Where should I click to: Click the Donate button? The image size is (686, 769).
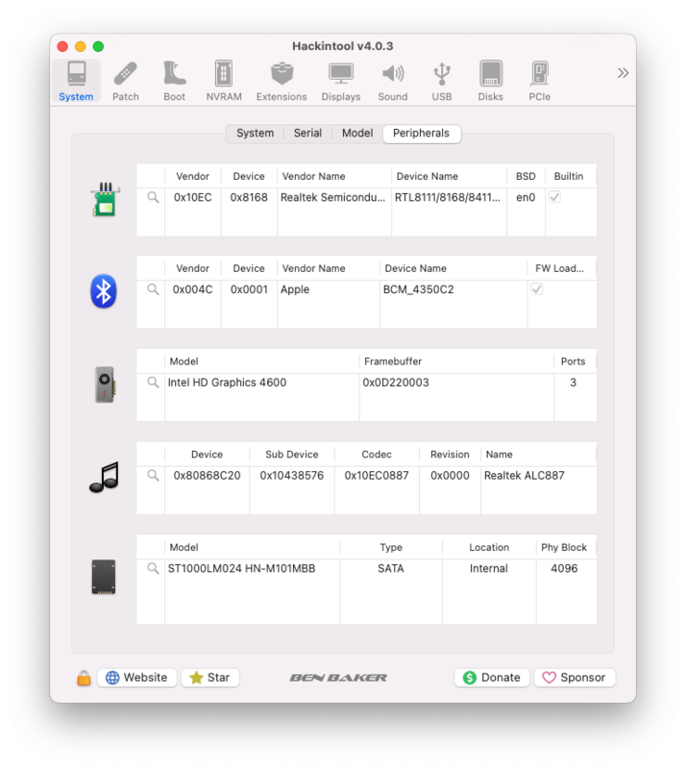click(x=492, y=678)
